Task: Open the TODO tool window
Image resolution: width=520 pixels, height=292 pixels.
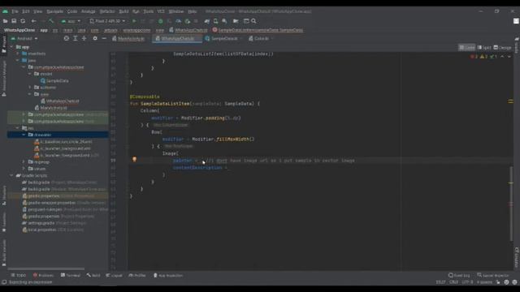Action: (x=19, y=275)
